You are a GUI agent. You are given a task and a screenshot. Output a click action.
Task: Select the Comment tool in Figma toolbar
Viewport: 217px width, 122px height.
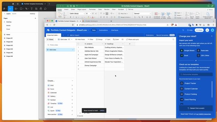[x=45, y=9]
